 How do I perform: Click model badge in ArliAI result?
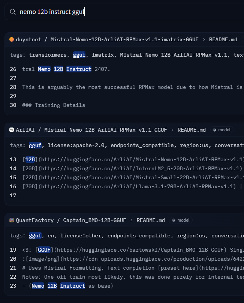(222, 130)
